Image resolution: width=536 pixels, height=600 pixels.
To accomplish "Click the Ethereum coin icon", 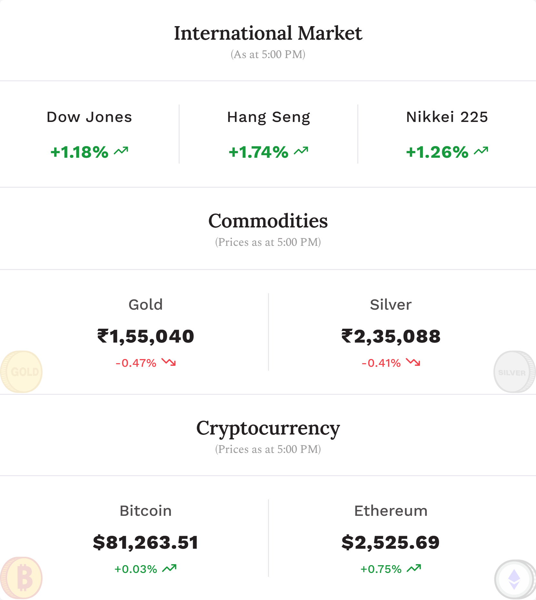I will tap(515, 579).
